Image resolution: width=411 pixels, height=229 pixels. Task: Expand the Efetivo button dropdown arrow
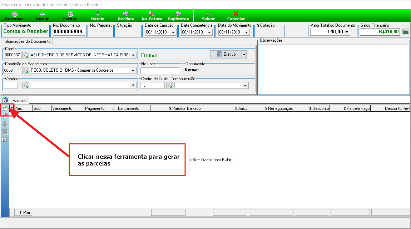(244, 55)
